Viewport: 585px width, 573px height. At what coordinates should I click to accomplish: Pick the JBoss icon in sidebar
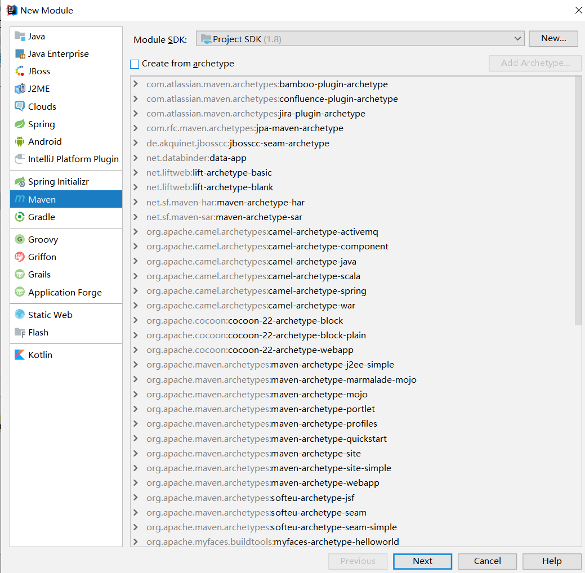click(19, 71)
